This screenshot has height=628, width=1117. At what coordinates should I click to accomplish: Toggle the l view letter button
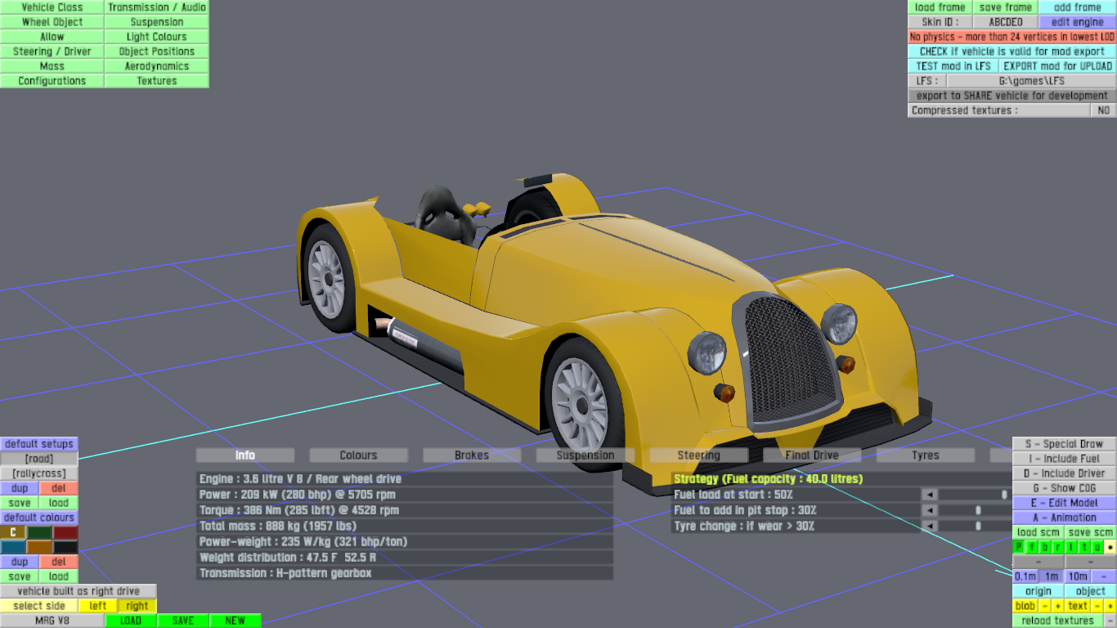point(1071,547)
